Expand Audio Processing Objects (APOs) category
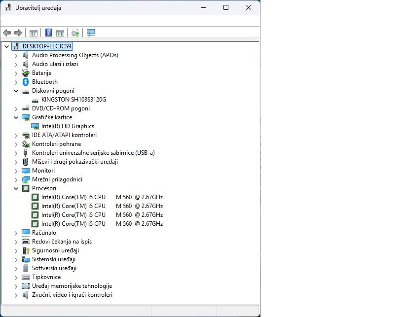This screenshot has width=404, height=317. pos(16,55)
